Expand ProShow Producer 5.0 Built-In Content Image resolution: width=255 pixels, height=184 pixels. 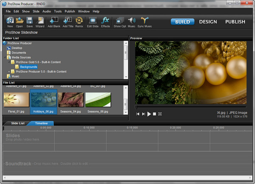pos(8,72)
